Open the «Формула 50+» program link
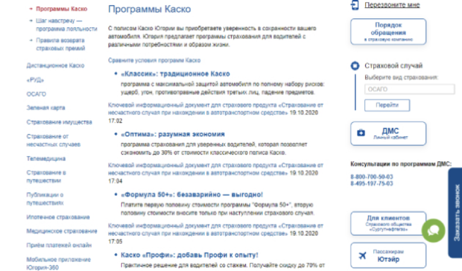This screenshot has height=271, width=462. point(192,194)
